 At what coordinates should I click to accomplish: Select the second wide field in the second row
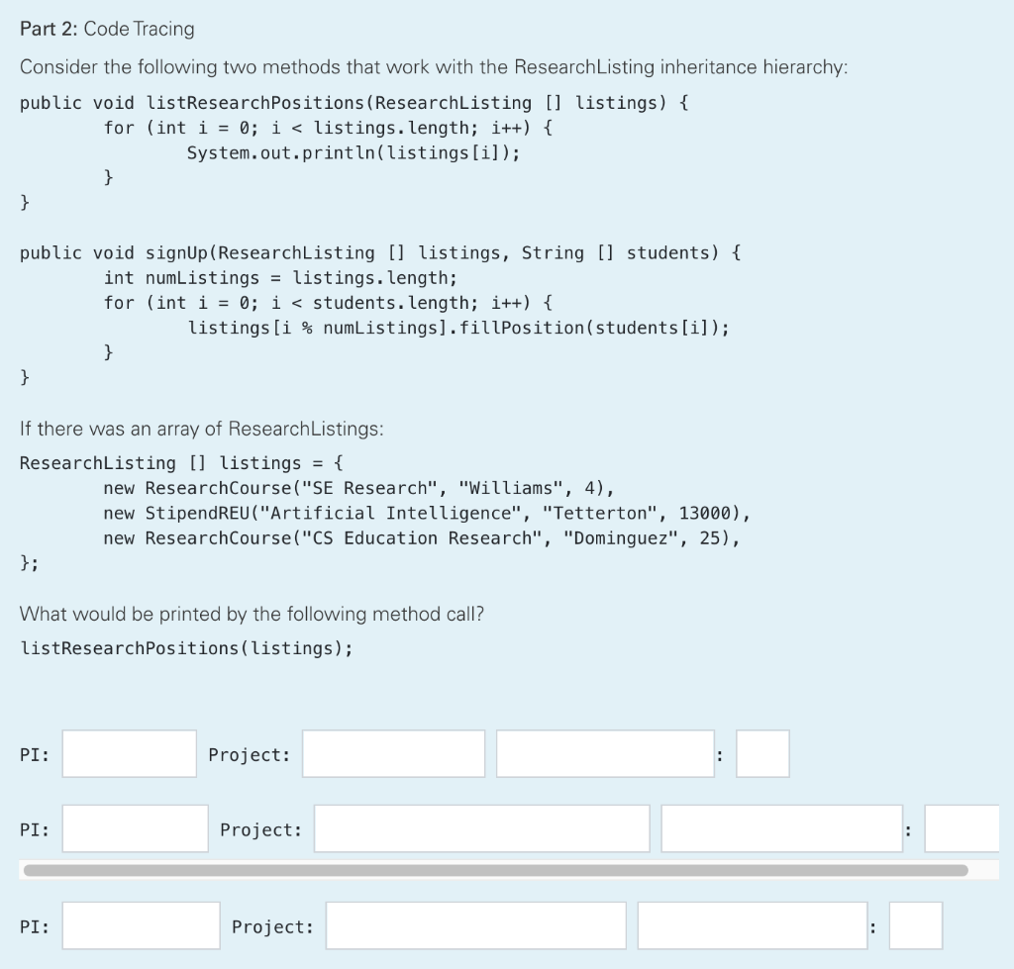(780, 828)
